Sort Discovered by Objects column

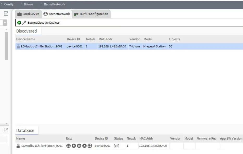175,39
